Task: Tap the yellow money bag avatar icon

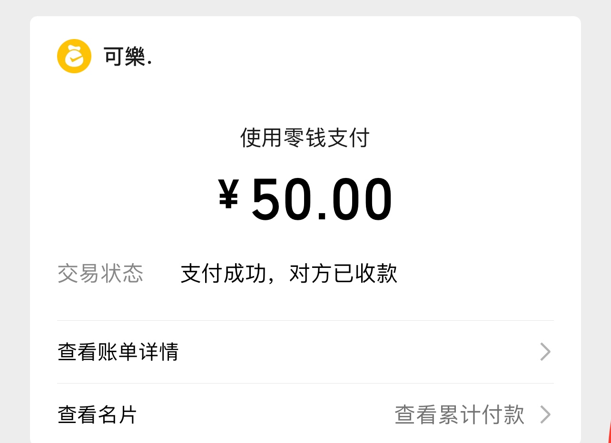Action: tap(74, 57)
